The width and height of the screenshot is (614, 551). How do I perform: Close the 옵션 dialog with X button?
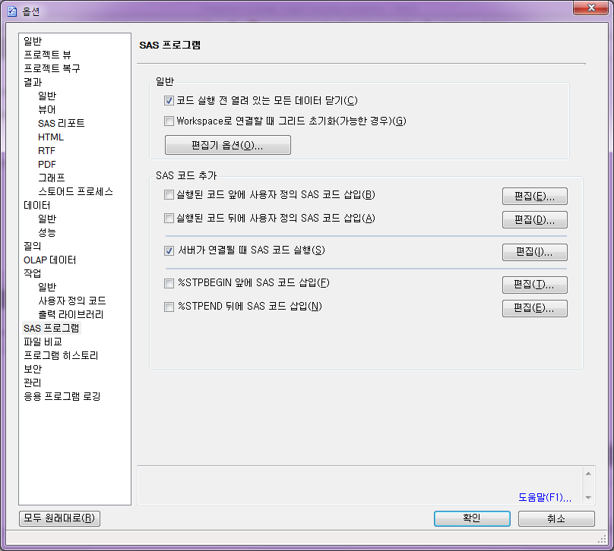point(591,8)
